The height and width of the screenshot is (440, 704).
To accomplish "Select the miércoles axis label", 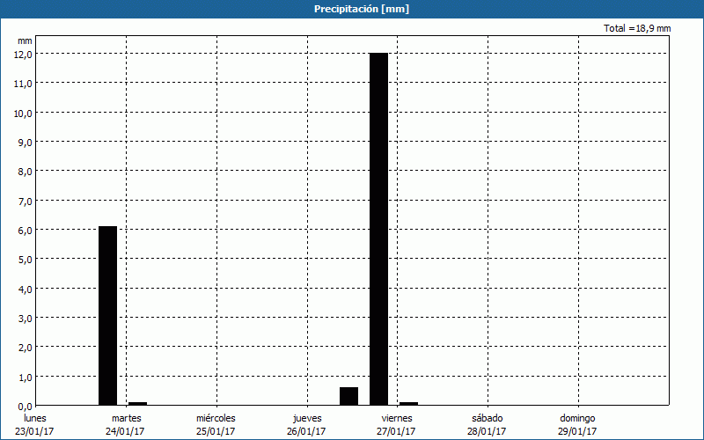I will [216, 418].
